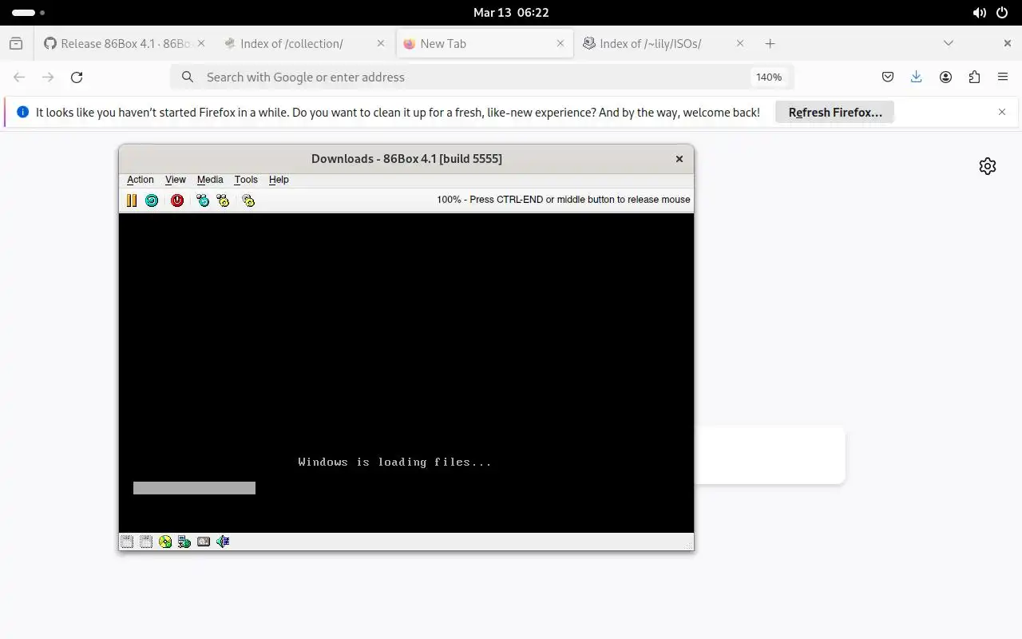Image resolution: width=1022 pixels, height=639 pixels.
Task: Open the Firefox downloads panel
Action: [917, 77]
